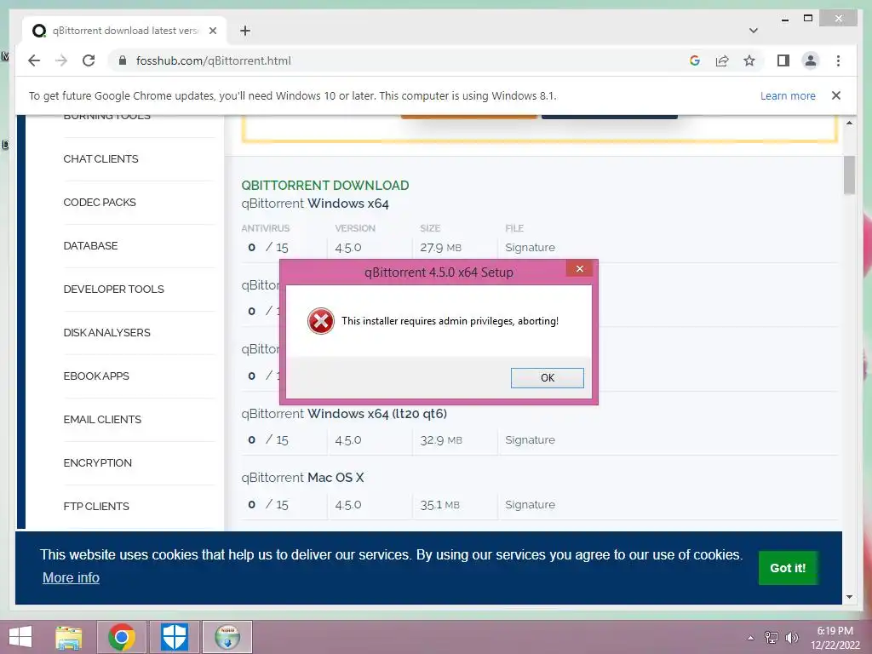Expand the tab search chevron
This screenshot has height=654, width=872.
pyautogui.click(x=753, y=31)
